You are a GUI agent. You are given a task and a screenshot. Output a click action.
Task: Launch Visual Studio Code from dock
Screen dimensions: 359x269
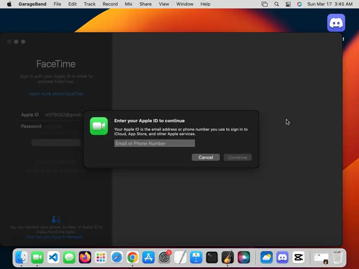53,257
